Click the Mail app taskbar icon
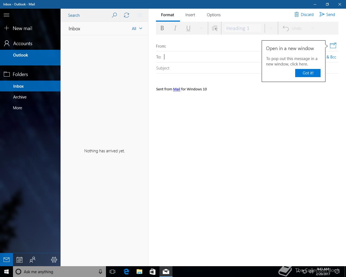This screenshot has width=346, height=277. (166, 272)
